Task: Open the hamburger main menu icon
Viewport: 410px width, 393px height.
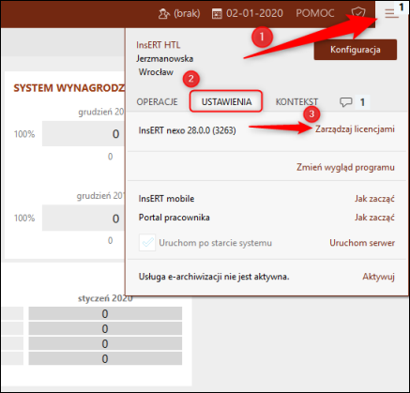Action: pyautogui.click(x=391, y=13)
